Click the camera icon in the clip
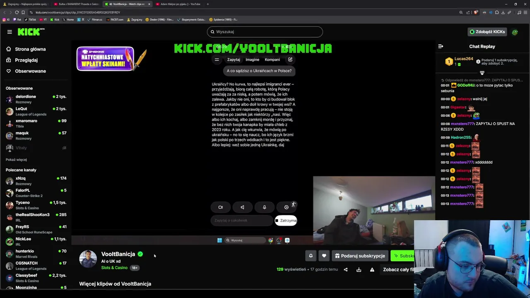 [x=221, y=207]
